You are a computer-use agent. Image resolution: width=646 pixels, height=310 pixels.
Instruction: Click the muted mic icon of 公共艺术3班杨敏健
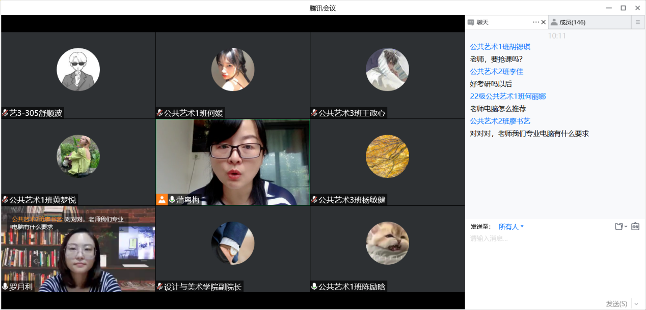pyautogui.click(x=314, y=200)
